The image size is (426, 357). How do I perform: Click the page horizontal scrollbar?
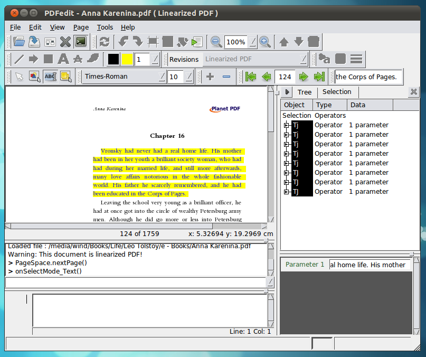pyautogui.click(x=136, y=226)
